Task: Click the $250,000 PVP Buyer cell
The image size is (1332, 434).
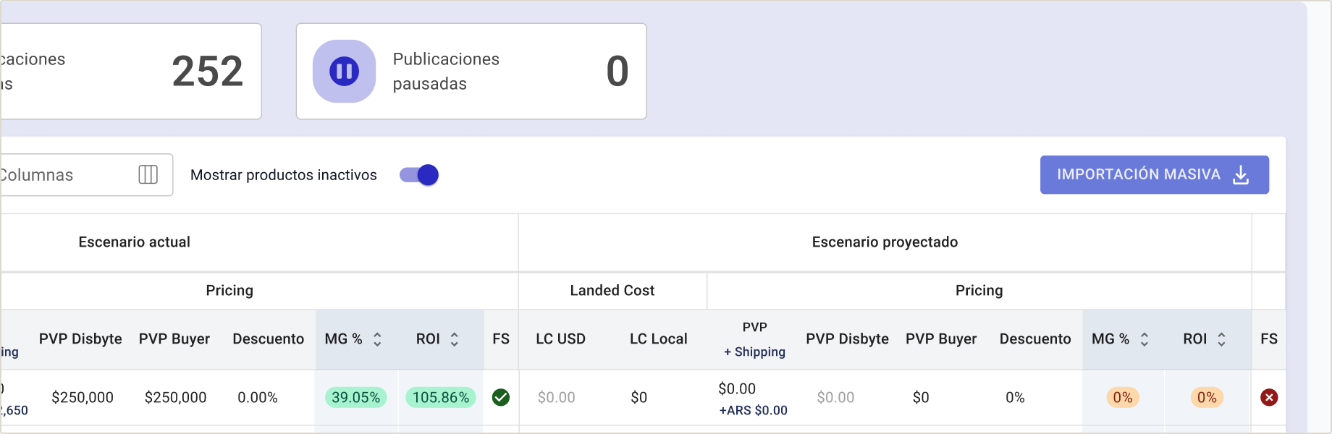Action: tap(175, 397)
